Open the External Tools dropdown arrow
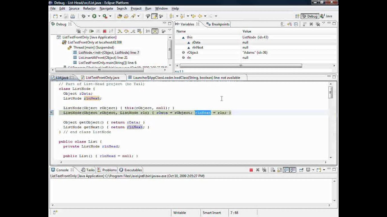 [x=110, y=16]
